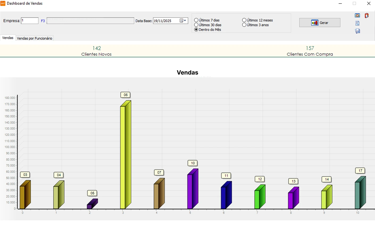Switch to the Vendas tab
The width and height of the screenshot is (375, 226).
click(8, 38)
